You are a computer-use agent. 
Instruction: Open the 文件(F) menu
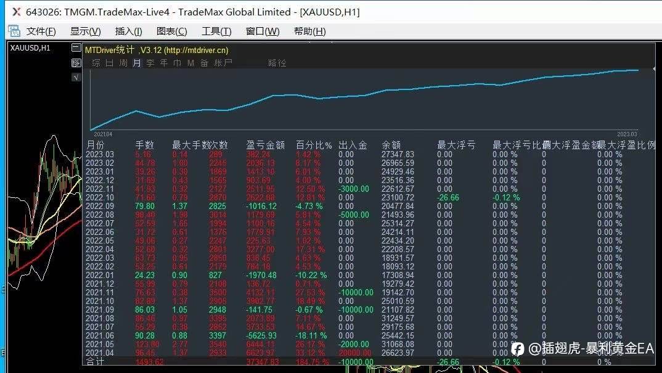point(41,31)
